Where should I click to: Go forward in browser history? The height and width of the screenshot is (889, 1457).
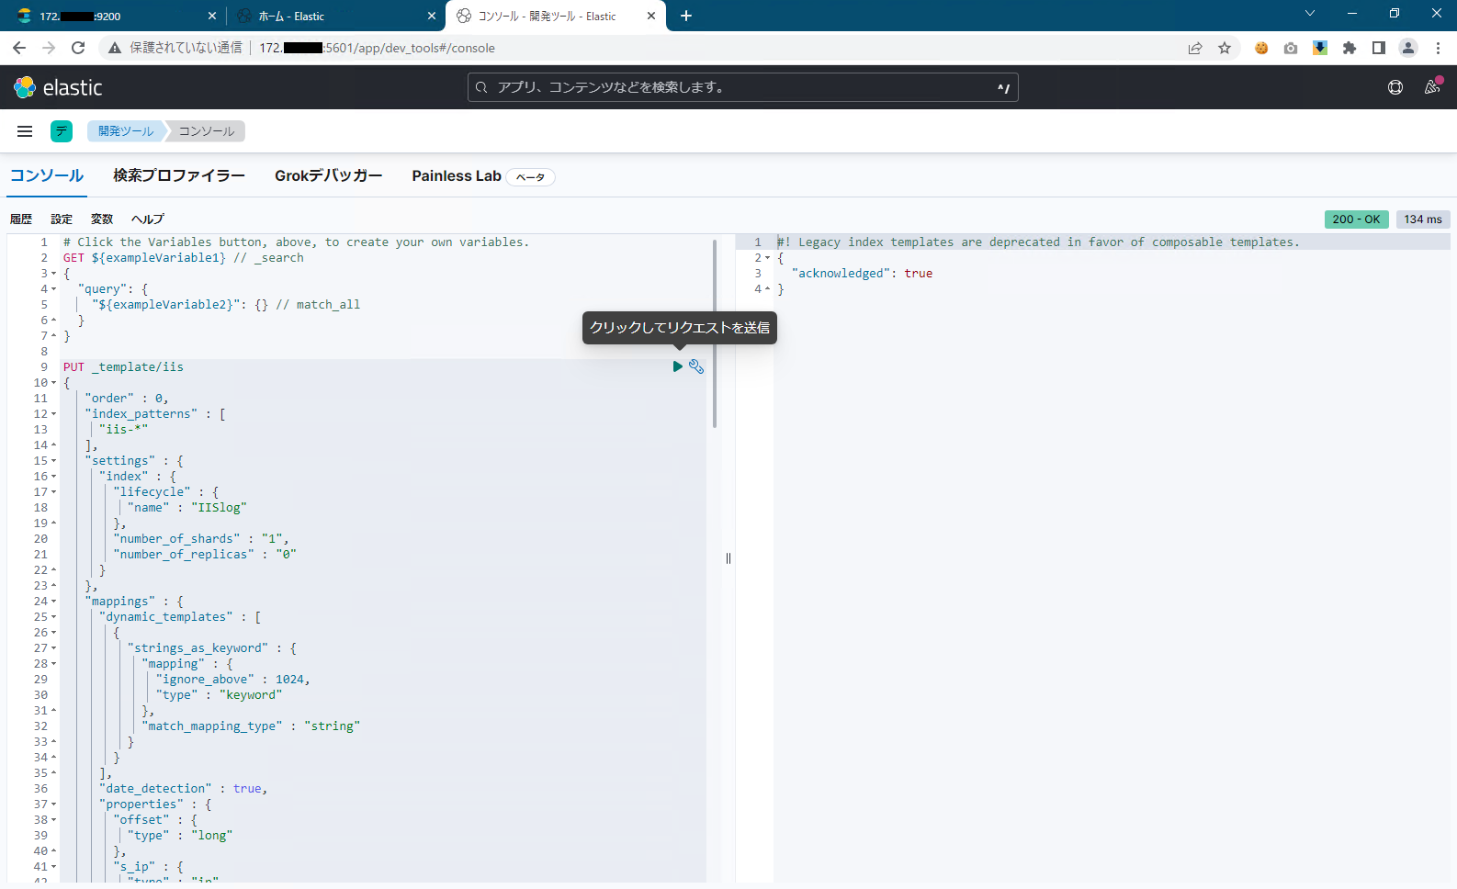point(49,48)
